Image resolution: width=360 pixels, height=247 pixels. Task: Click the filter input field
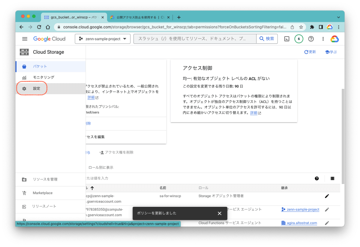[x=198, y=178]
